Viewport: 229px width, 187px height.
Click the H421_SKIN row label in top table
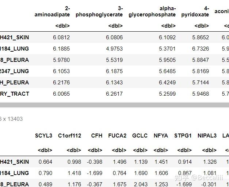click(15, 37)
